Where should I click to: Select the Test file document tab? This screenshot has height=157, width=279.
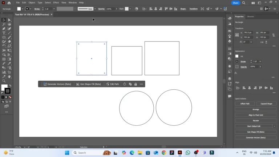click(32, 15)
